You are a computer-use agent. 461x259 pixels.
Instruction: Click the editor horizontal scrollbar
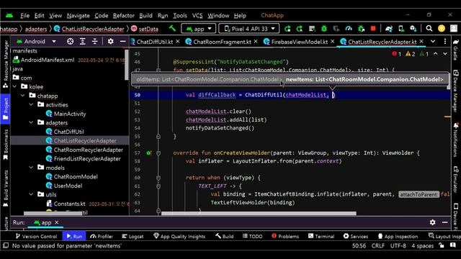click(259, 214)
